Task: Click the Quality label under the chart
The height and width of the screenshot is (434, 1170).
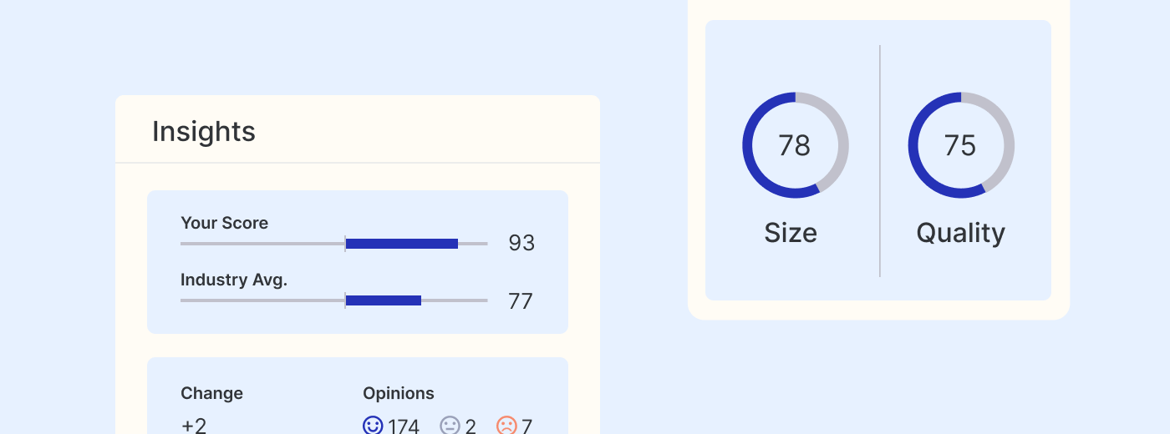Action: [960, 233]
